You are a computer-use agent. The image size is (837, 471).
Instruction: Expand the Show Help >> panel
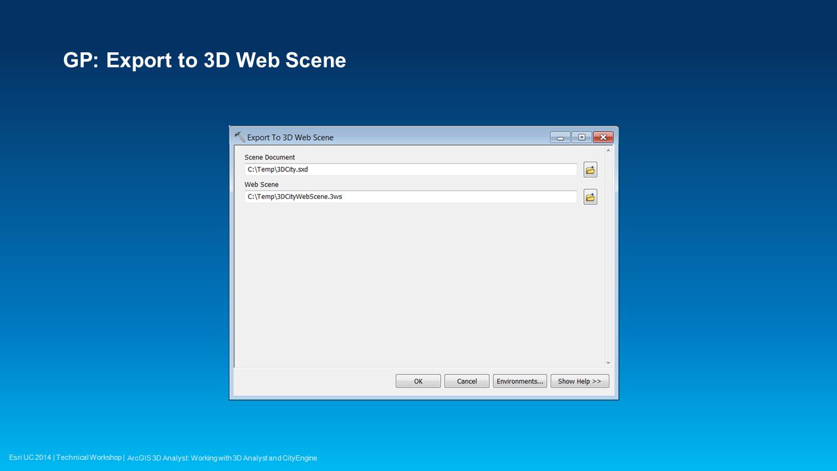point(579,381)
